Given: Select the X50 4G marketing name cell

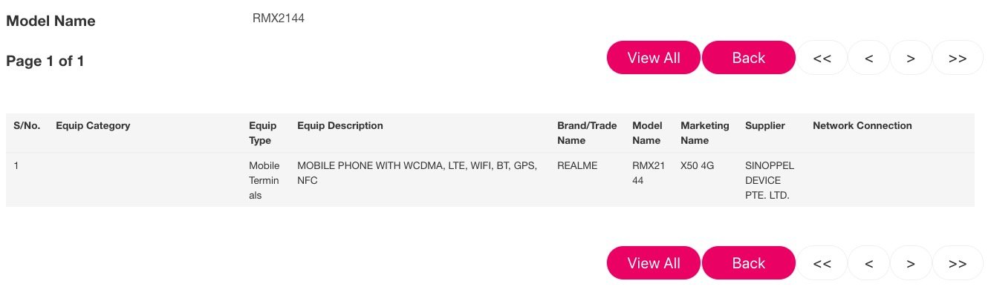Looking at the screenshot, I should 697,166.
